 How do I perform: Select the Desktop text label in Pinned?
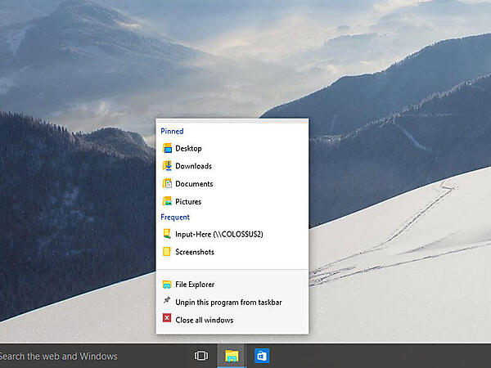click(188, 149)
